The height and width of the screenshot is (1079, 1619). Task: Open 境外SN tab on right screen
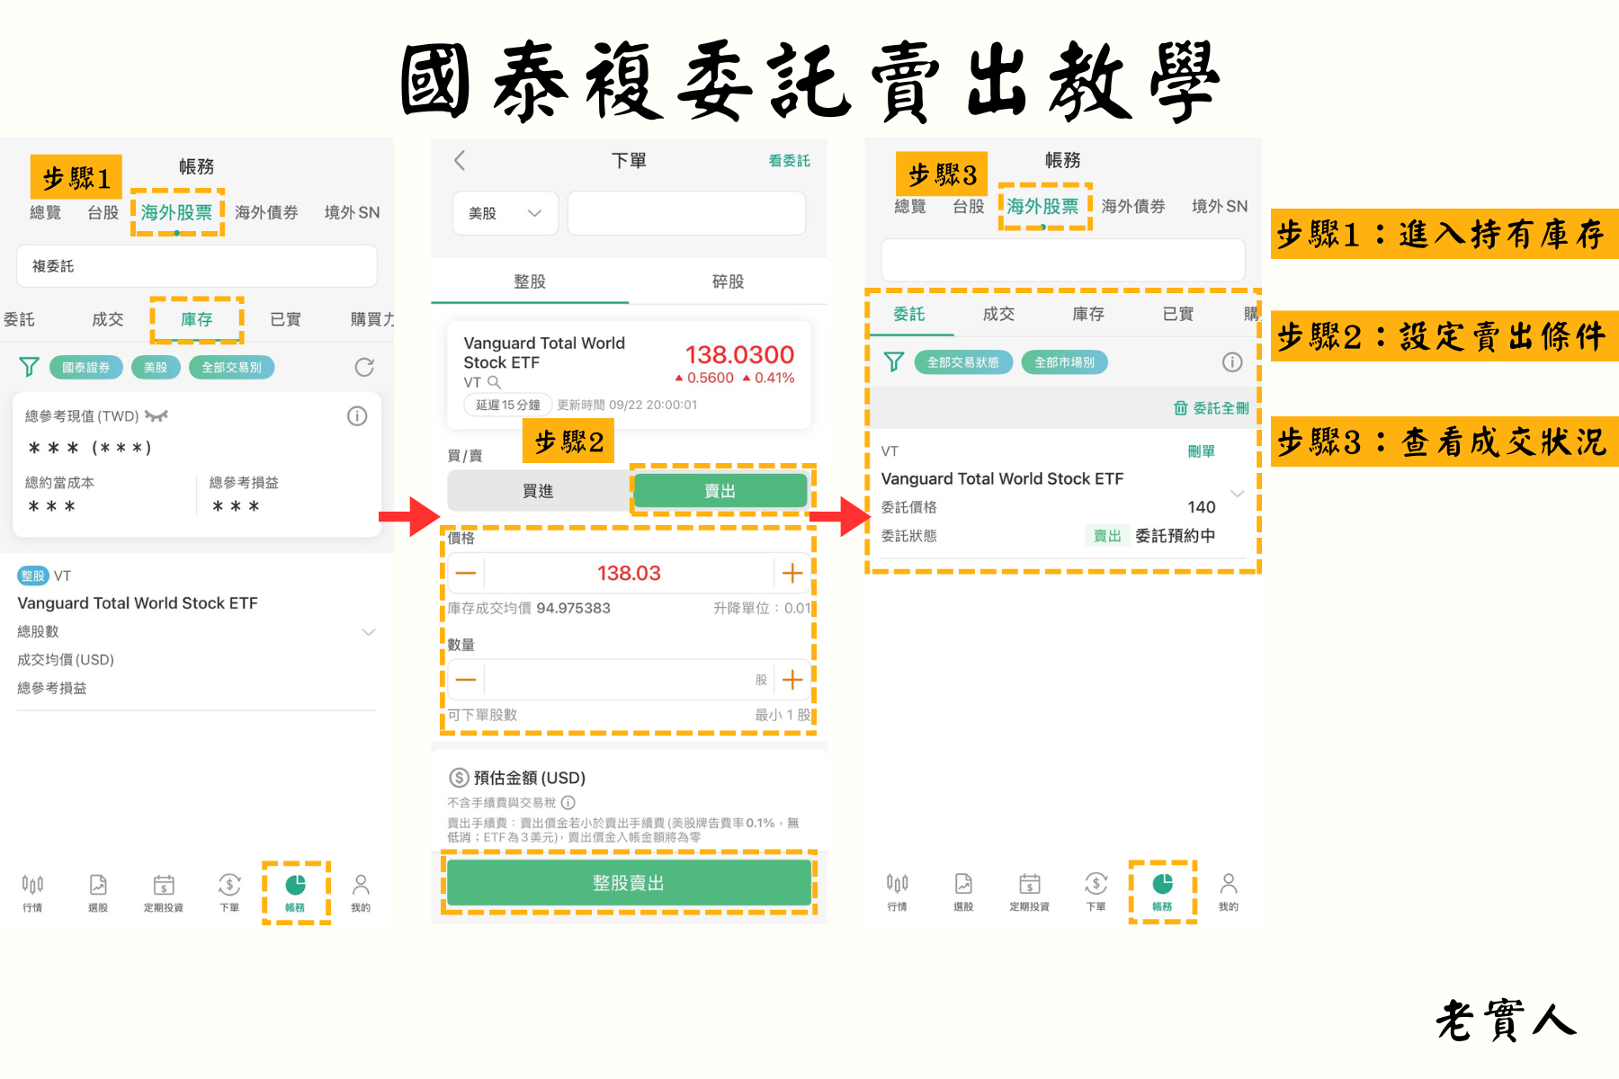click(1220, 206)
